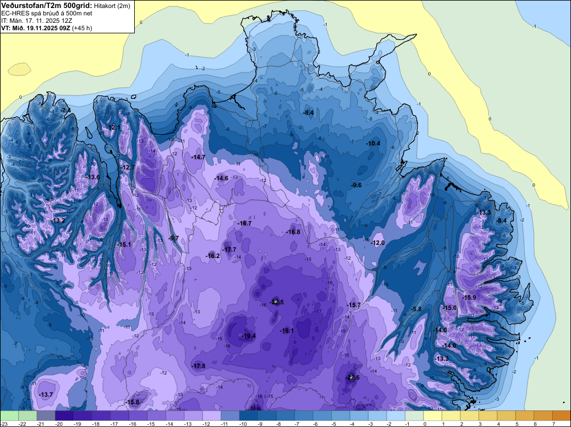
Task: Click the -5.8 temperature label
Action: pyautogui.click(x=416, y=309)
